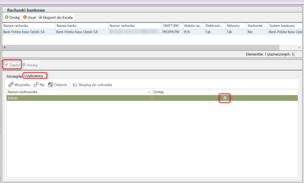Click the System bankowy column header
The image size is (304, 183).
(x=285, y=26)
